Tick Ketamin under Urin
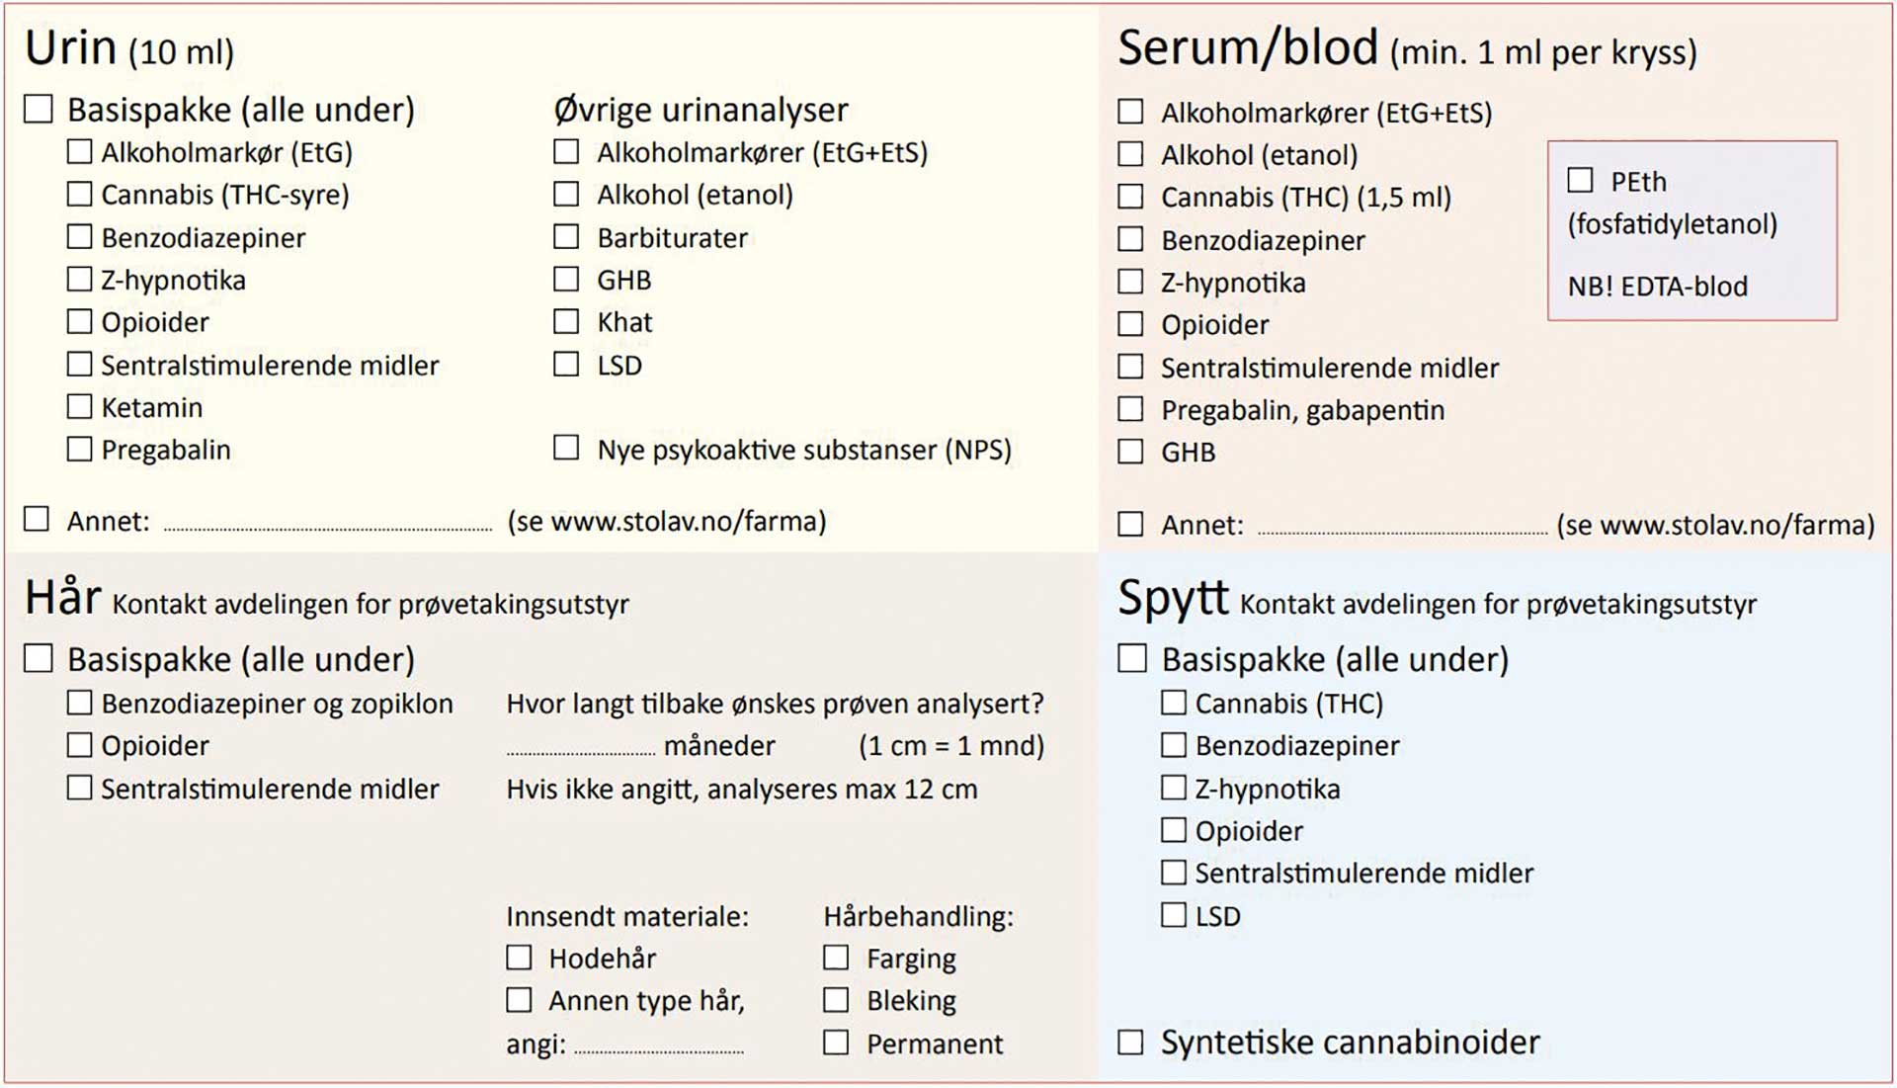This screenshot has width=1897, height=1088. [79, 406]
